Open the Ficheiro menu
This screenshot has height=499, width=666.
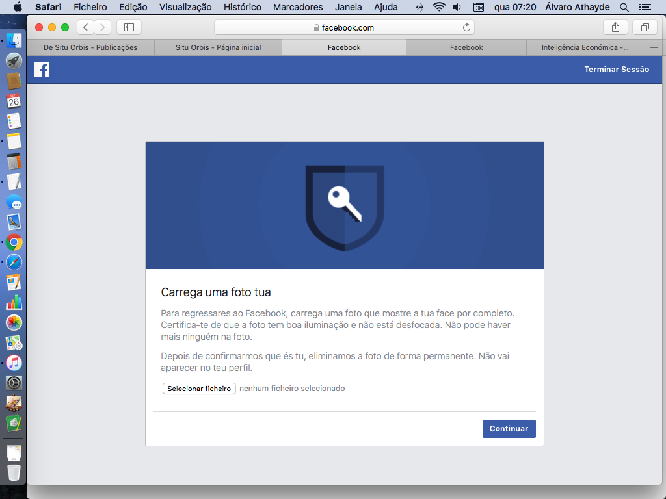click(x=90, y=7)
